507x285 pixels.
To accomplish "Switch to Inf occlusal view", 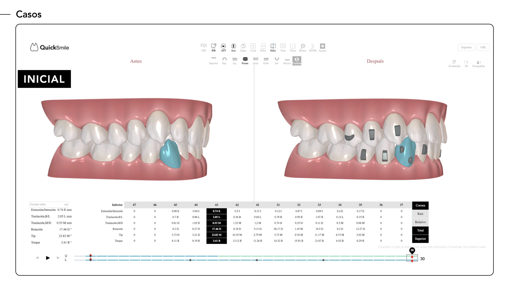I will (276, 61).
